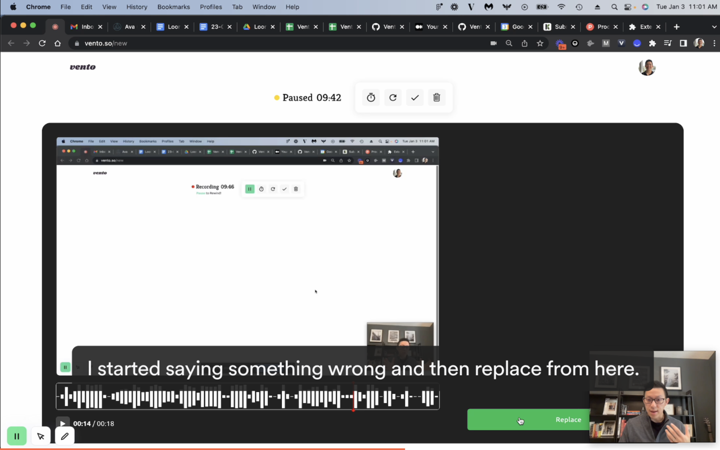Click the restart recording icon
Viewport: 720px width, 450px height.
[x=393, y=97]
